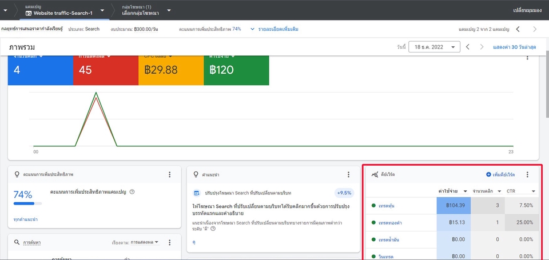Click green status dot for เทรดทองคำ keyword
This screenshot has height=260, width=549.
coord(373,222)
